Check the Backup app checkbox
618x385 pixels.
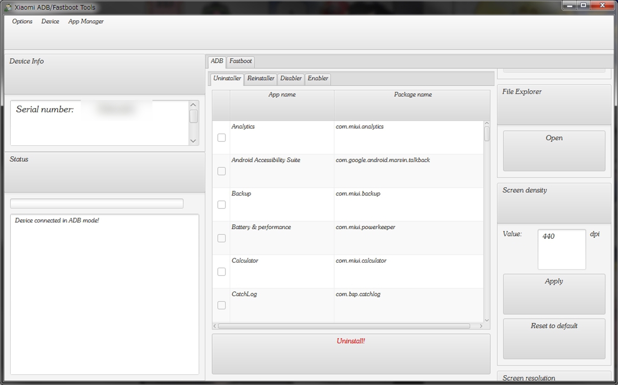point(222,205)
